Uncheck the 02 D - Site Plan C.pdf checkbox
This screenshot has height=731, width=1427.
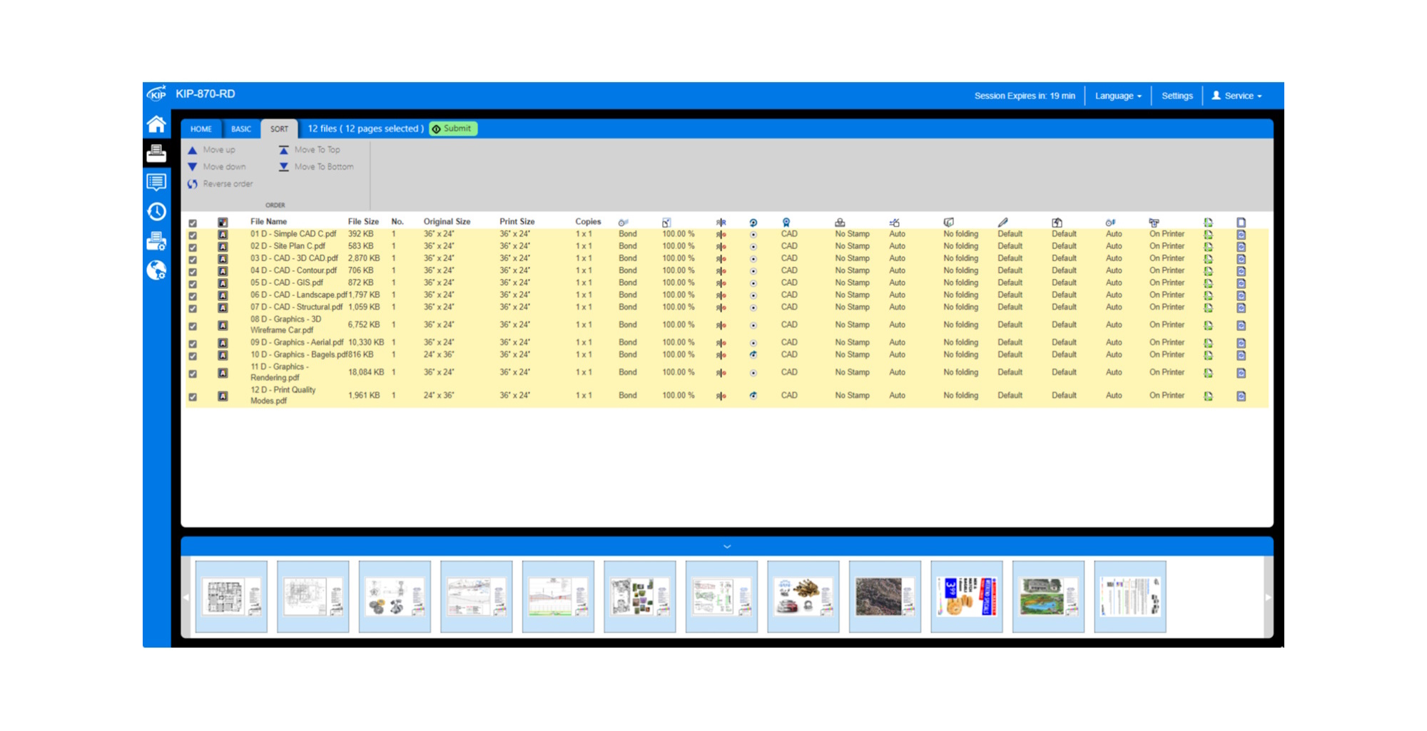pos(193,247)
